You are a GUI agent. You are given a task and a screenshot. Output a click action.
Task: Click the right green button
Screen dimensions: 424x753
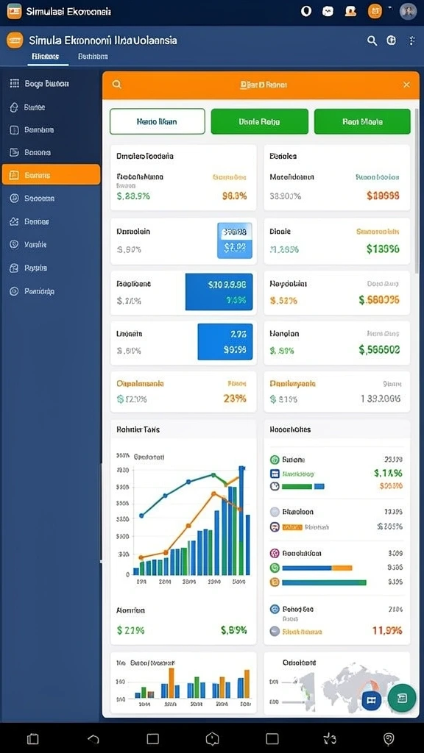[x=362, y=121]
